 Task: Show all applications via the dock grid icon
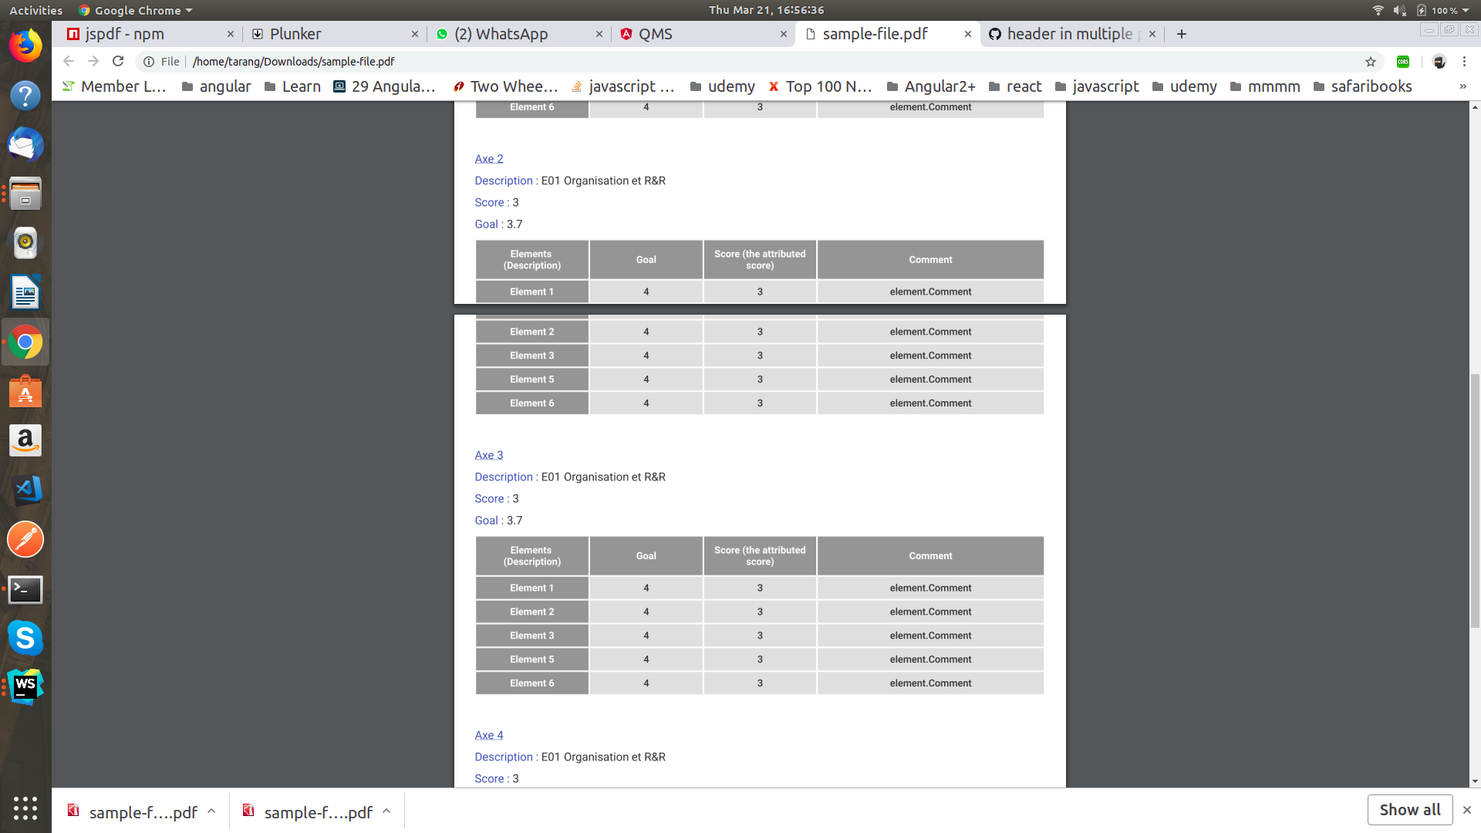pos(25,809)
